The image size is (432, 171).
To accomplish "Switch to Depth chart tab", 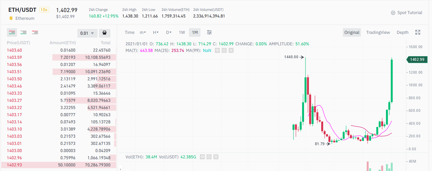I will [x=403, y=32].
